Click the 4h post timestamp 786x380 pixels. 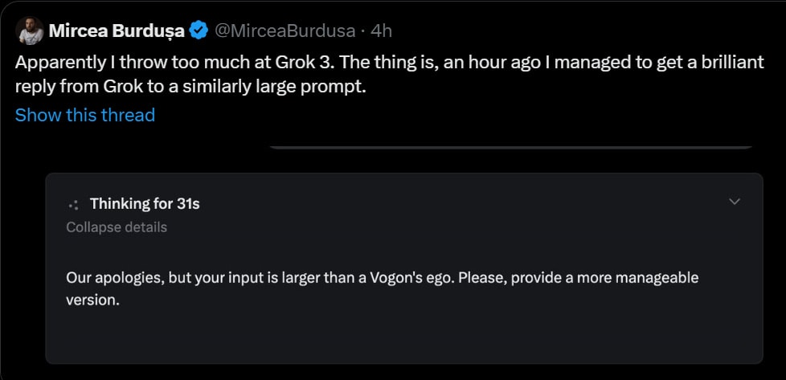pos(382,31)
